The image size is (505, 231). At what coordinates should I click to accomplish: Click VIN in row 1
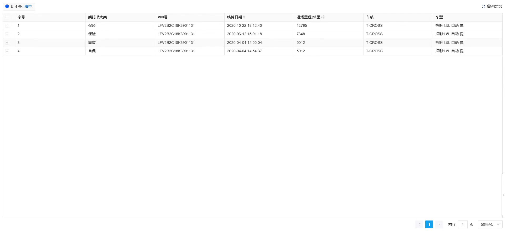pyautogui.click(x=176, y=25)
